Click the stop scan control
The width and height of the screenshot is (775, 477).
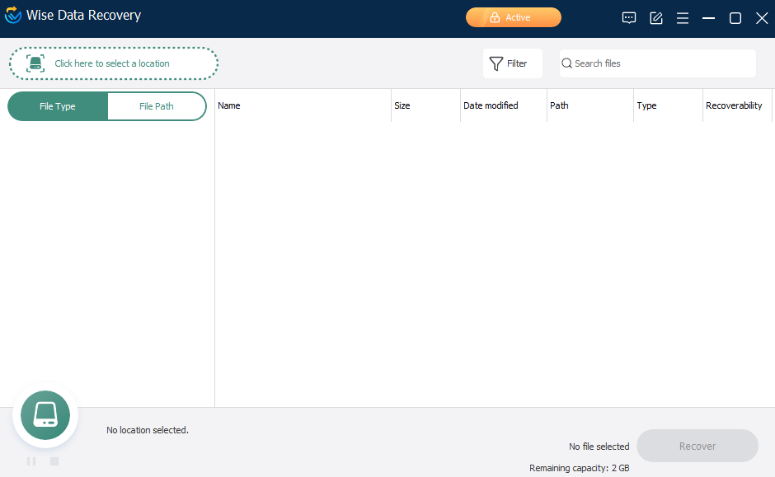tap(54, 461)
